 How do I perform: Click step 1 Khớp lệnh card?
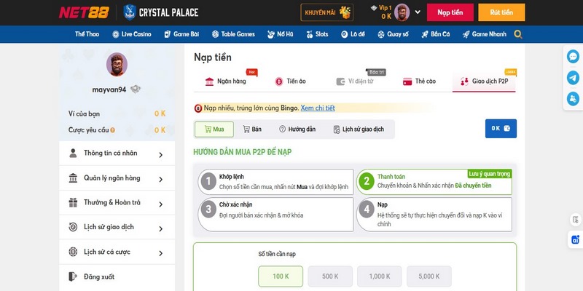[275, 181]
